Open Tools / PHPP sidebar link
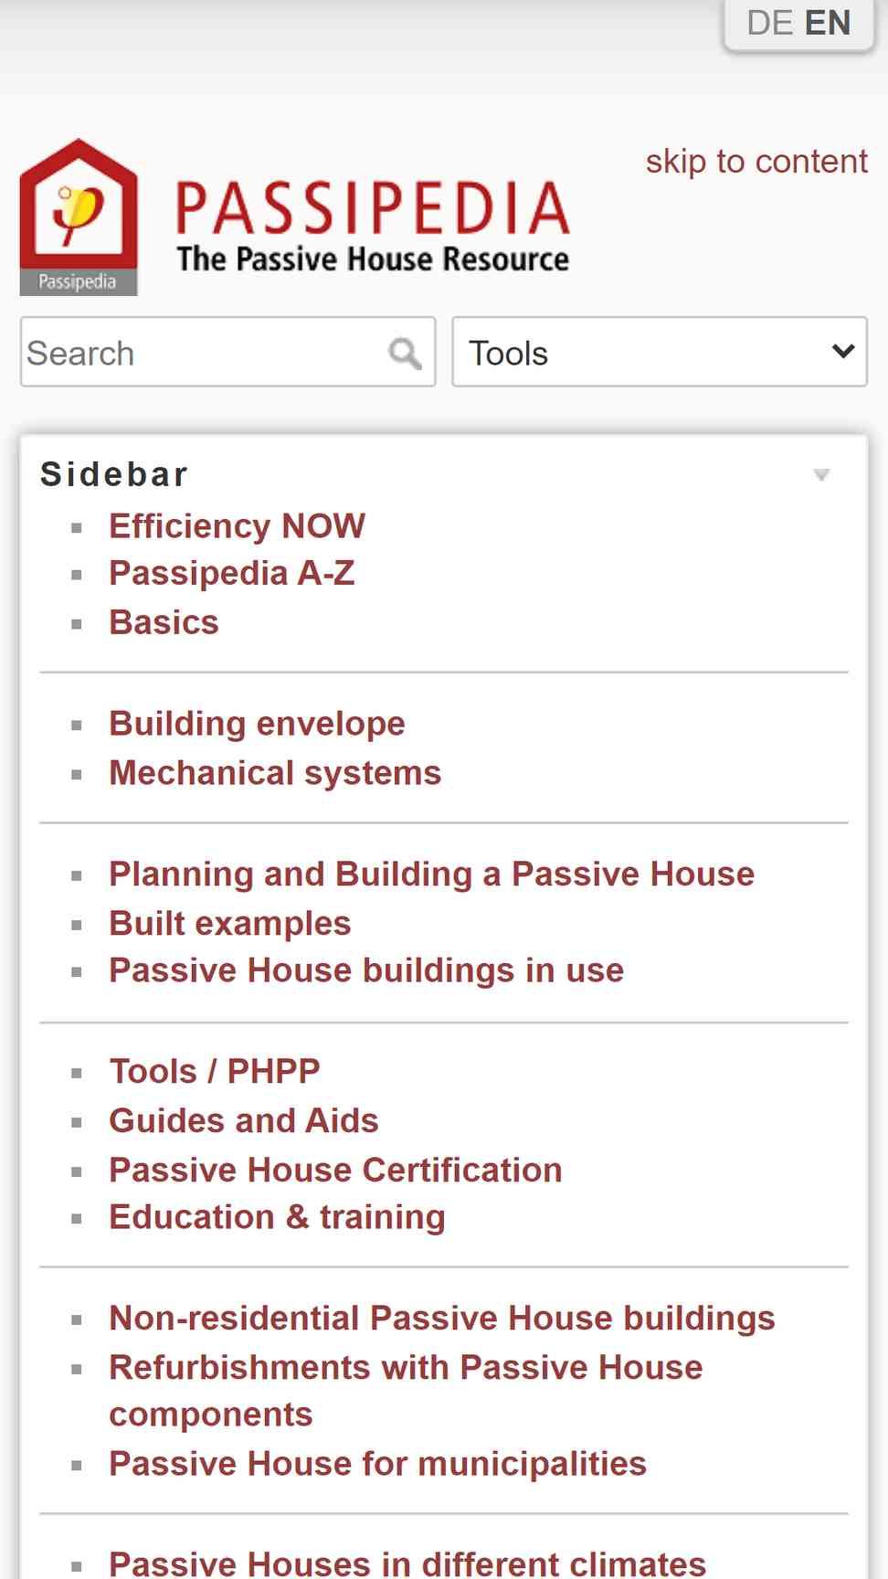The image size is (888, 1579). coord(215,1071)
